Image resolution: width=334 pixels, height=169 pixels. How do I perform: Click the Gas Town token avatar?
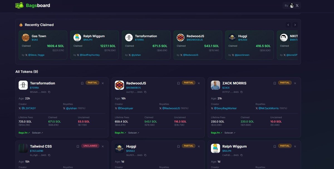point(26,38)
